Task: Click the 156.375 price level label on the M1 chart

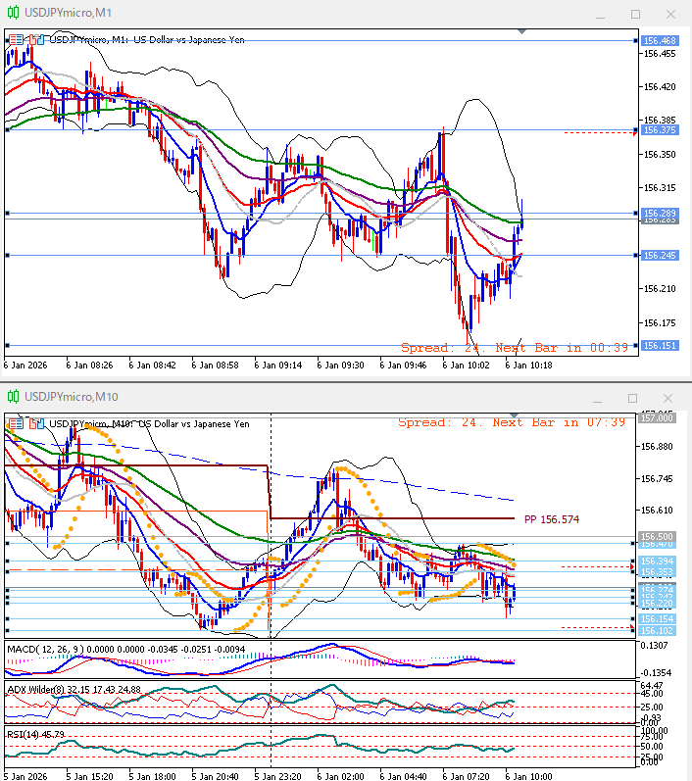Action: tap(661, 130)
